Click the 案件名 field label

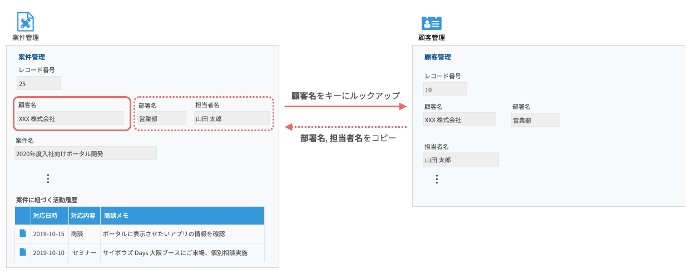pos(24,141)
